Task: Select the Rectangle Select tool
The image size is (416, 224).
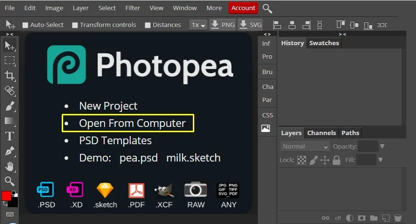Action: [x=10, y=61]
